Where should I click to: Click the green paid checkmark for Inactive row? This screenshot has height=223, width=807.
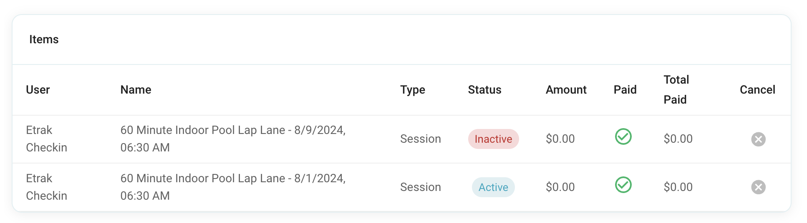coord(623,136)
